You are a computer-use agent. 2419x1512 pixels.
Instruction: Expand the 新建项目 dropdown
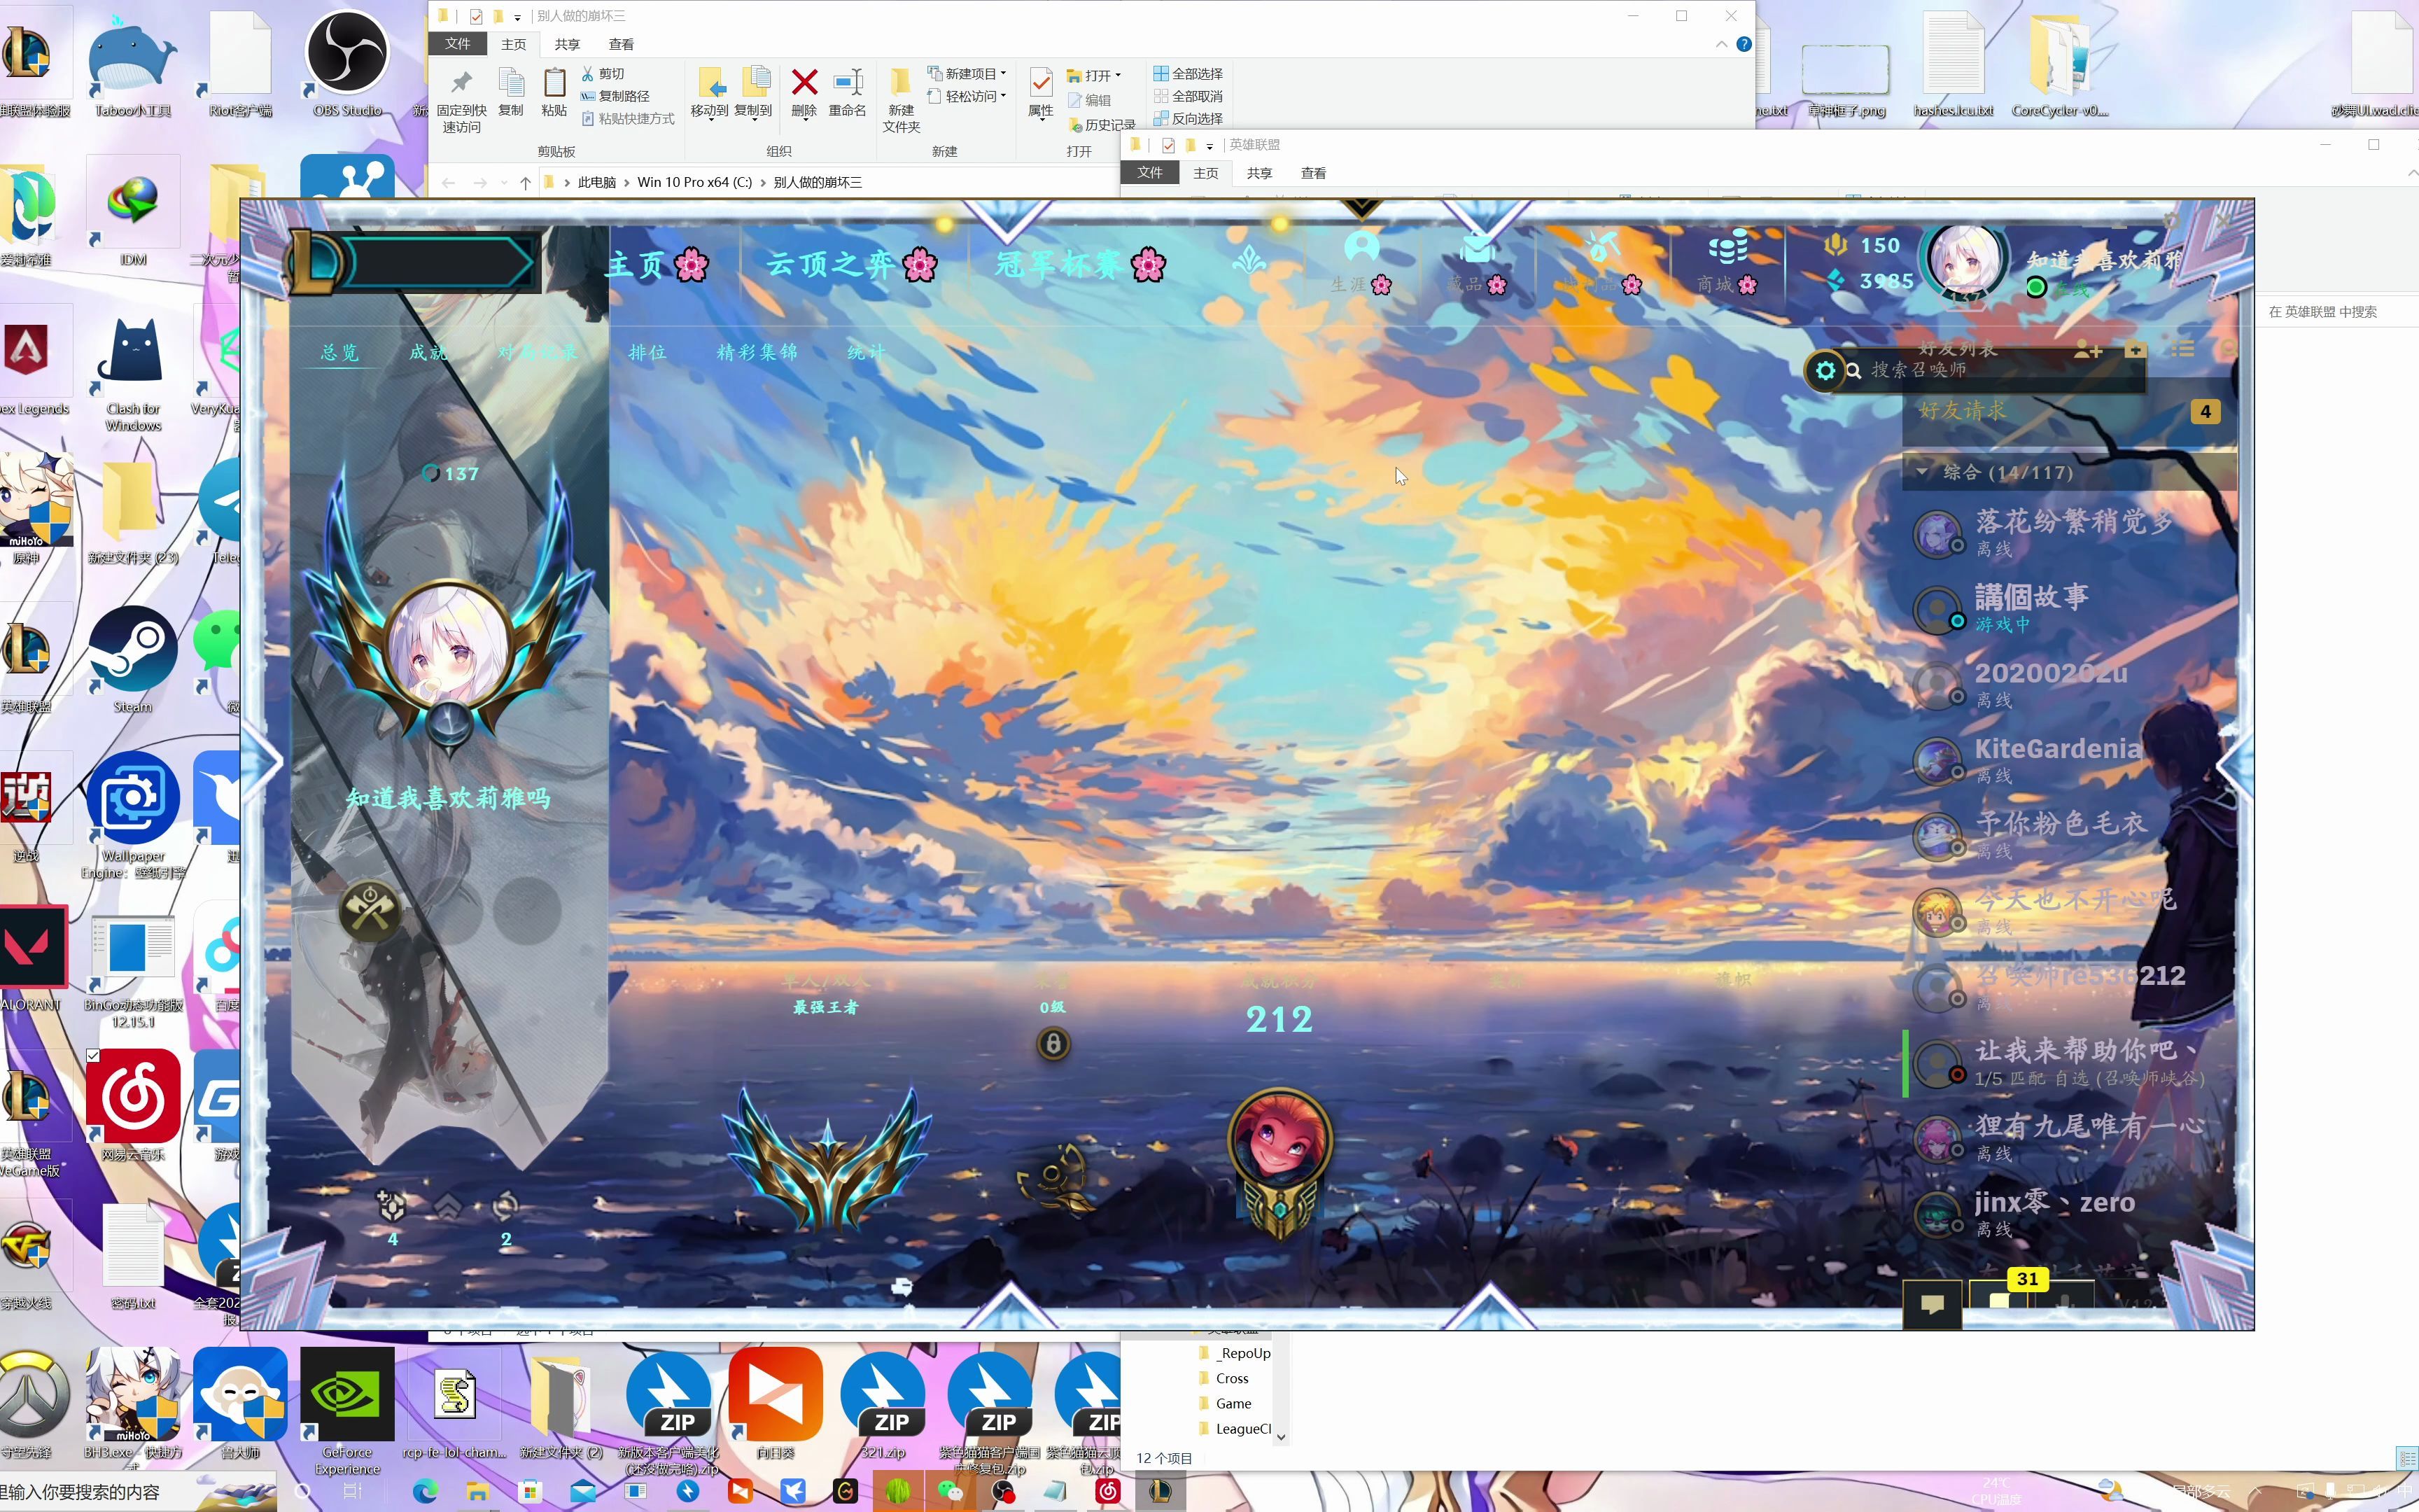point(1002,74)
